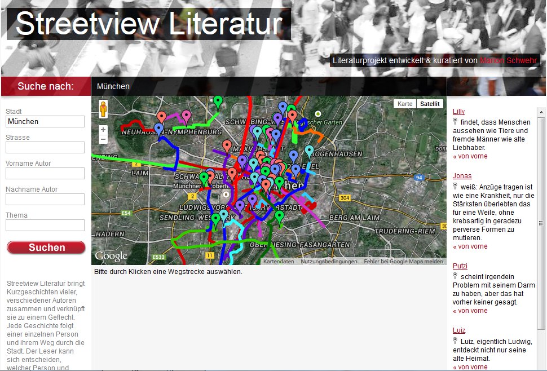Zoom in with the map plus button

tap(103, 130)
